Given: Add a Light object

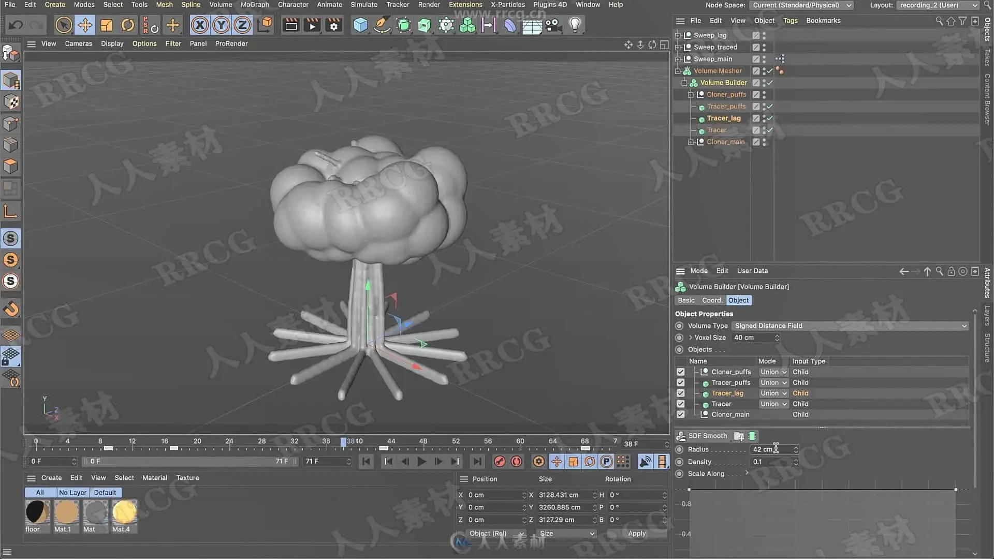Looking at the screenshot, I should coord(575,25).
